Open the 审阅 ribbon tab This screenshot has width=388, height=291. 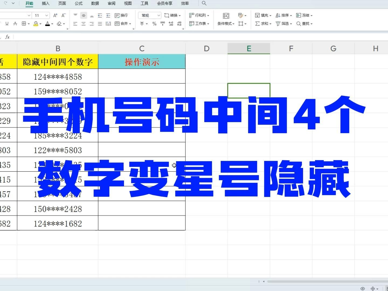coord(111,3)
